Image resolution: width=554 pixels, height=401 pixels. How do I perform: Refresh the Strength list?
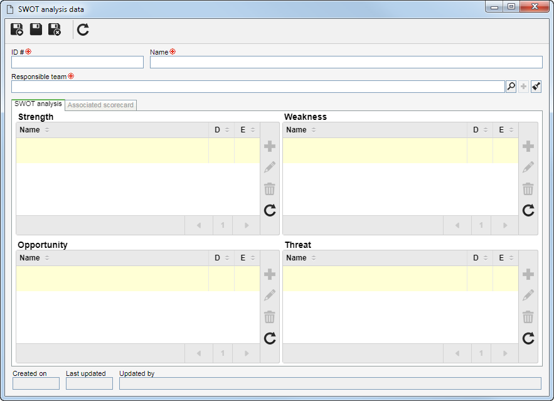270,211
